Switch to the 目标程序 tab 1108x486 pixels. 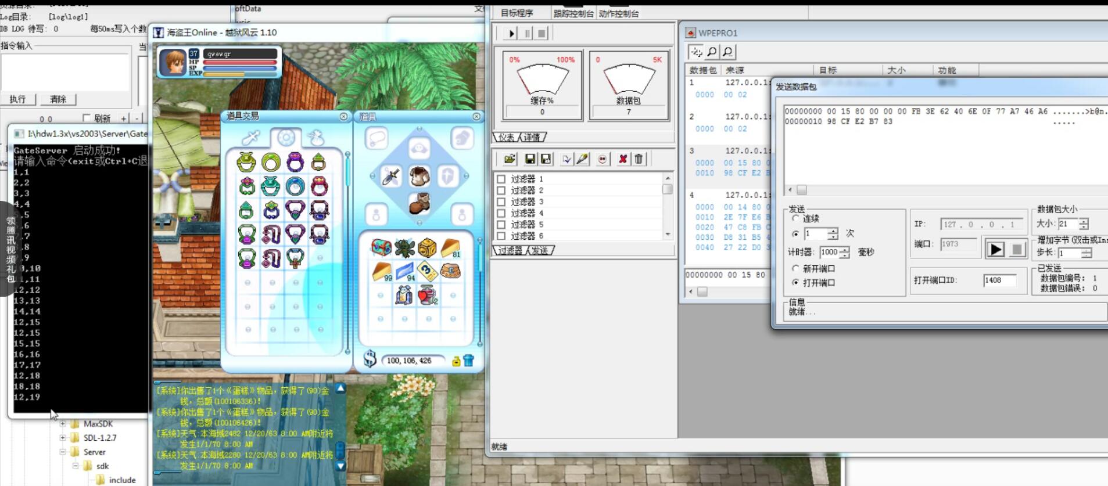pos(517,13)
